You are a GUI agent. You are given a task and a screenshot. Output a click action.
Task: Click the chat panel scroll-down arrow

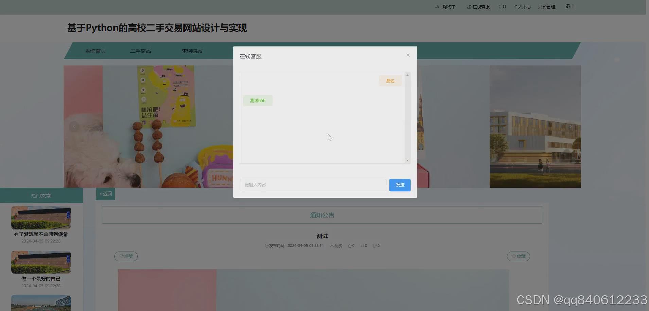pos(407,160)
